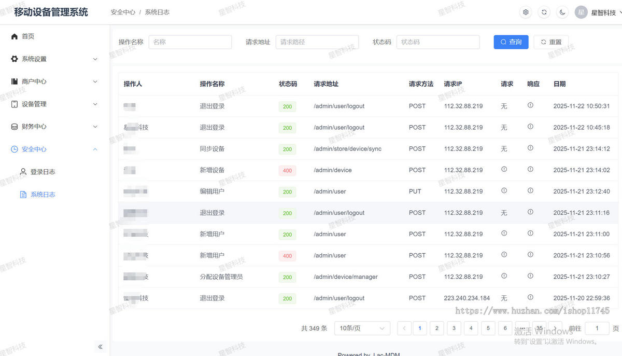The height and width of the screenshot is (356, 622).
Task: Go to page 4 in pagination
Action: (471, 328)
